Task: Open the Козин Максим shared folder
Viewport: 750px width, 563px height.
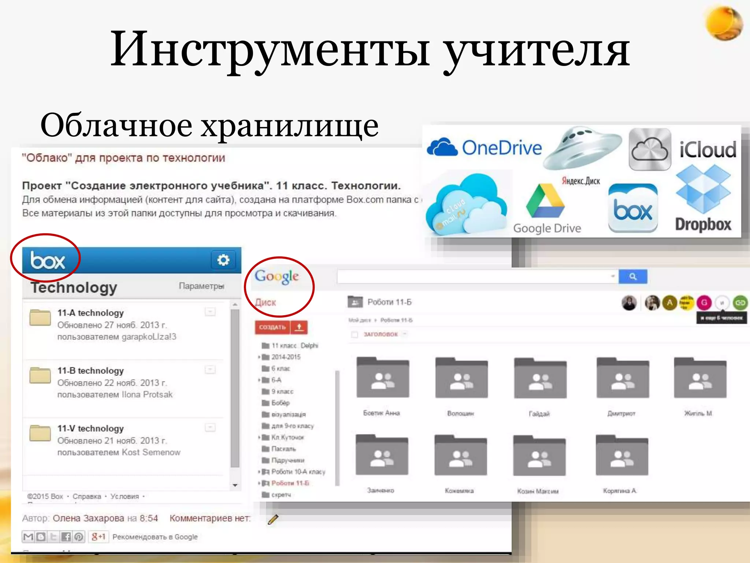Action: click(539, 456)
